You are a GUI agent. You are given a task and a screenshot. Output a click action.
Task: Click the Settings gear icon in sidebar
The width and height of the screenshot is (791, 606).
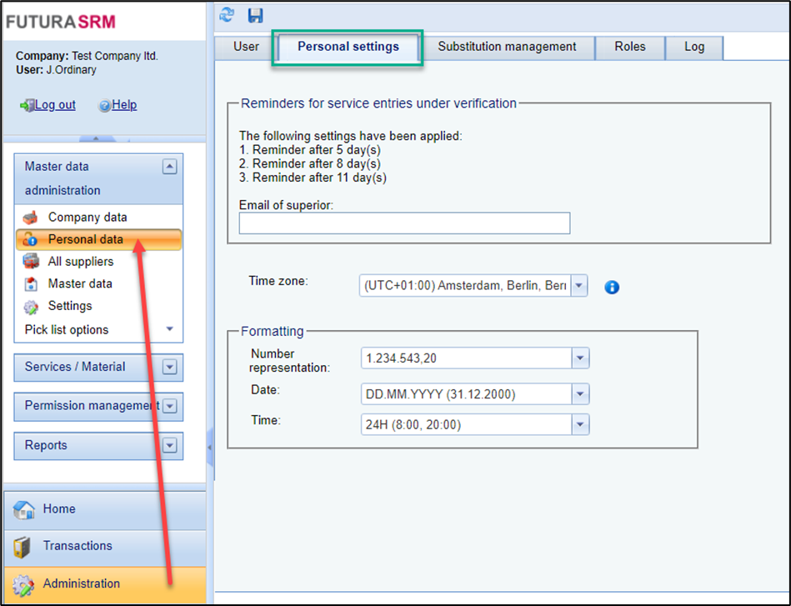tap(31, 307)
